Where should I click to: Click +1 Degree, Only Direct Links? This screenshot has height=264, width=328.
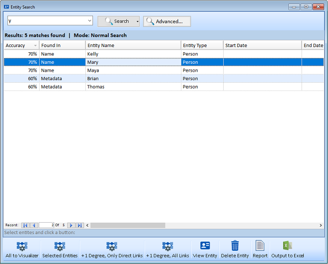pos(112,246)
